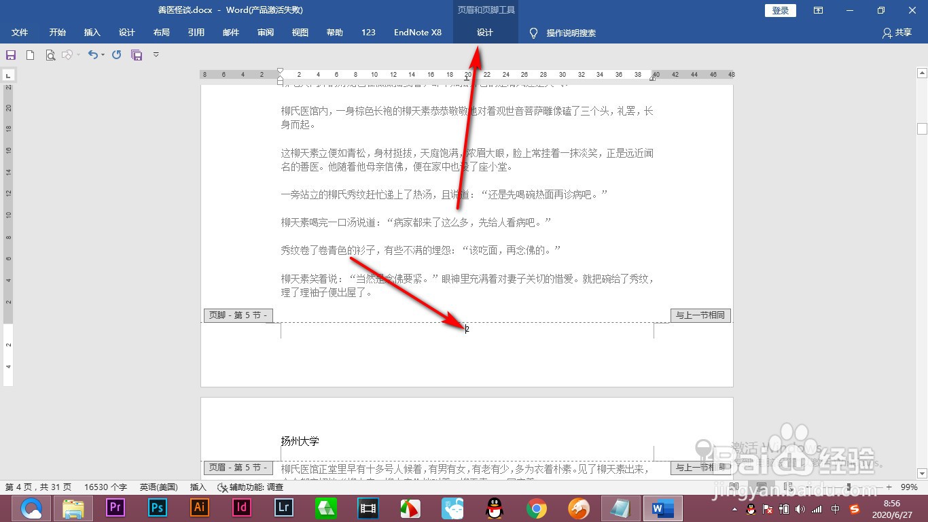928x522 pixels.
Task: Open the header and footer tools 设计 tab
Action: click(485, 33)
